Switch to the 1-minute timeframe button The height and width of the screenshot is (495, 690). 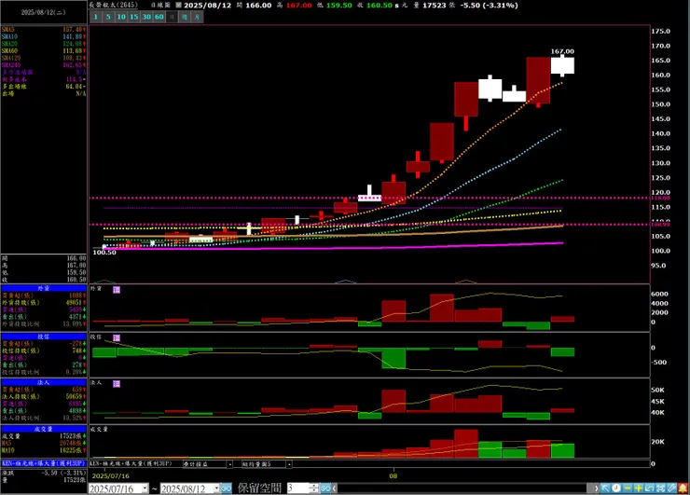[x=95, y=17]
